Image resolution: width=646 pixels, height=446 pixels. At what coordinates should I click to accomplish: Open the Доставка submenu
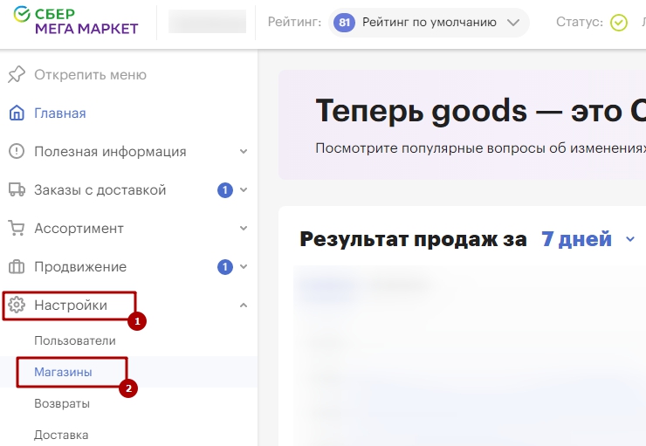click(x=61, y=435)
